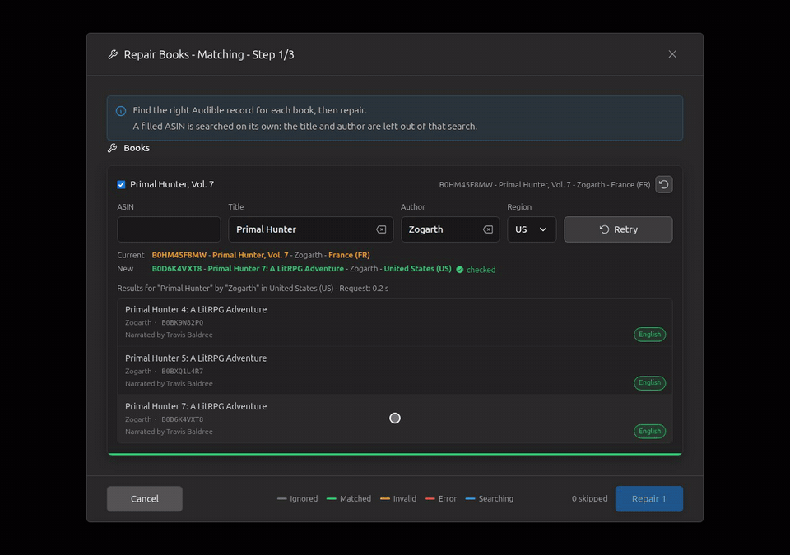Click English badge on Primal Hunter 5 row
The height and width of the screenshot is (555, 790).
point(649,383)
